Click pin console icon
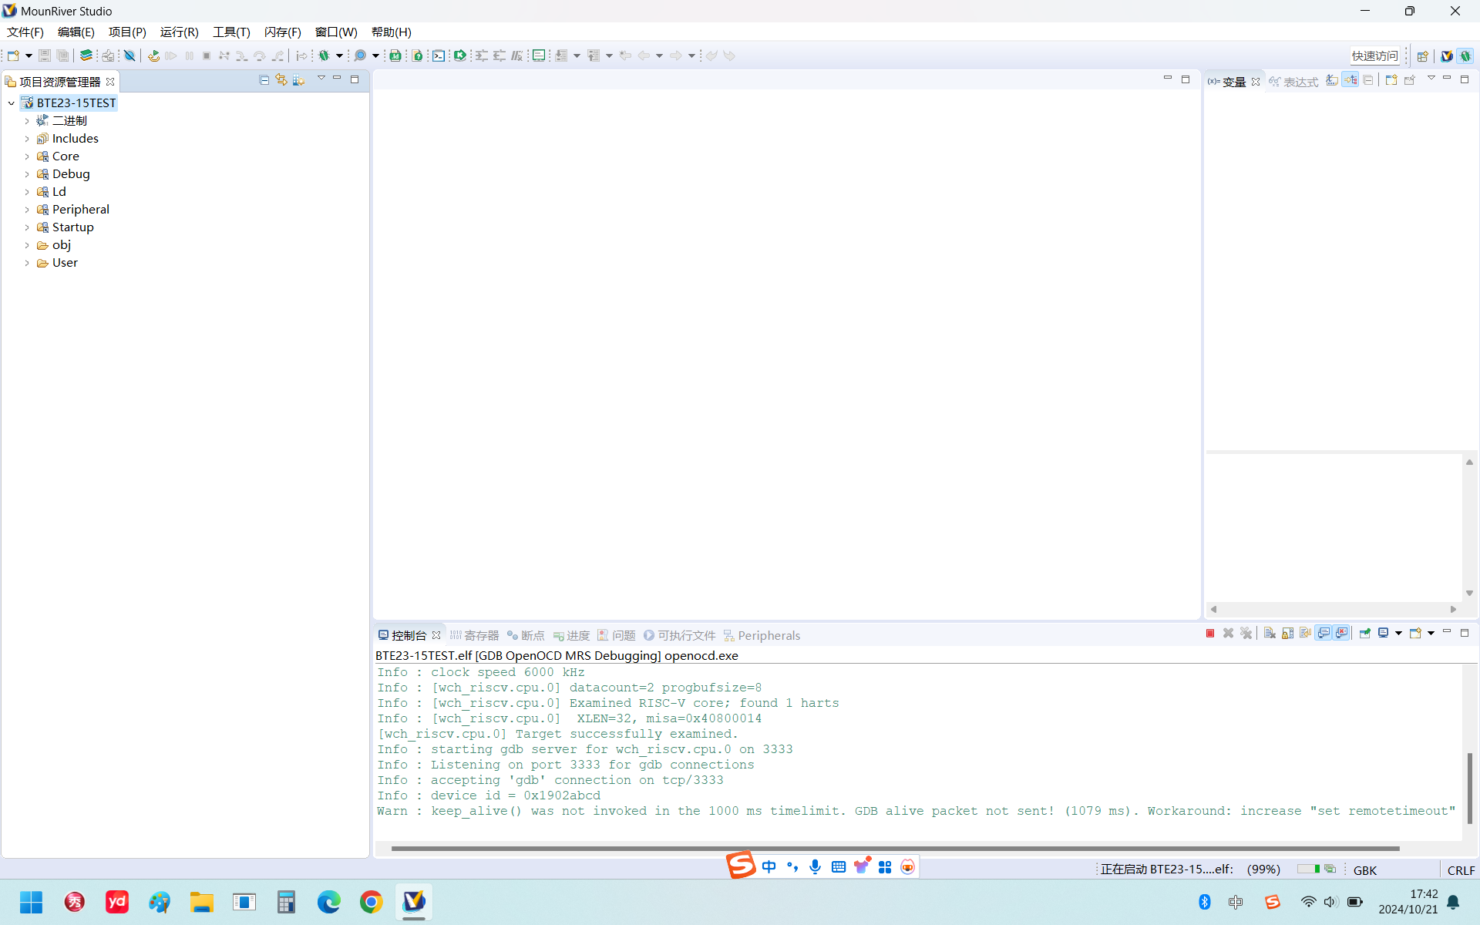 [x=1365, y=634]
